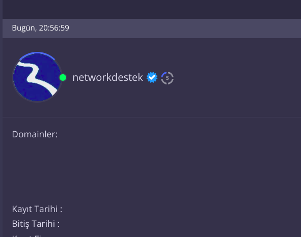Select the Domainler: label text
Screen dimensions: 301x237
35,134
